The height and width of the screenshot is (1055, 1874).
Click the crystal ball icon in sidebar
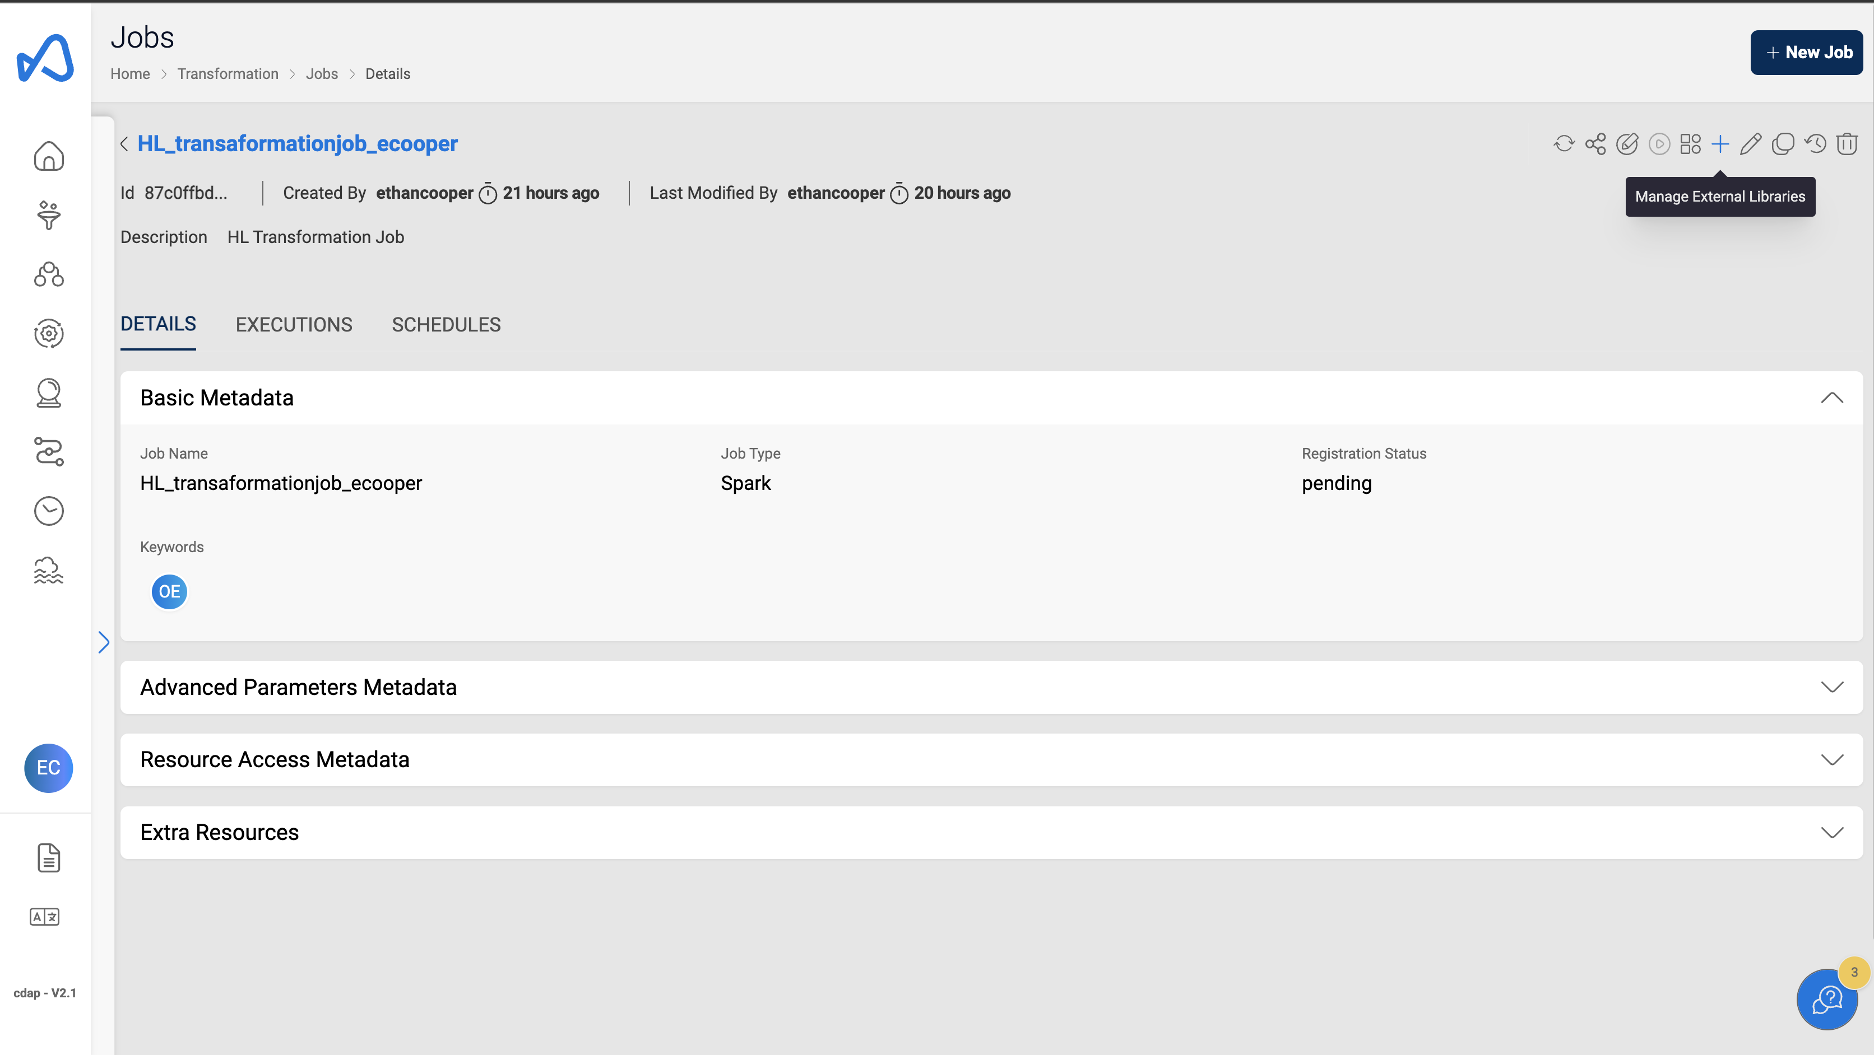pyautogui.click(x=49, y=393)
